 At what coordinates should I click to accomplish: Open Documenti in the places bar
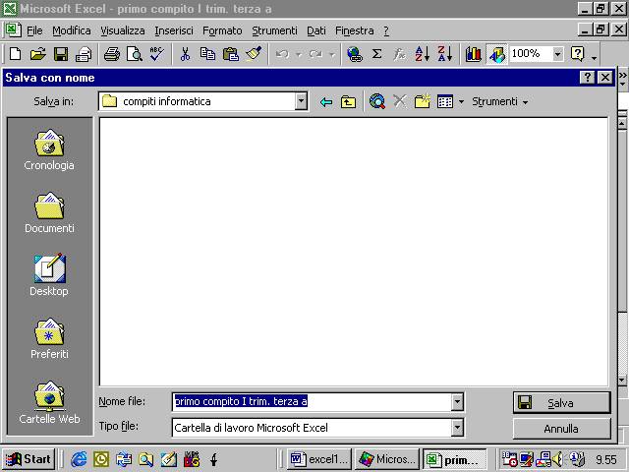click(x=49, y=212)
